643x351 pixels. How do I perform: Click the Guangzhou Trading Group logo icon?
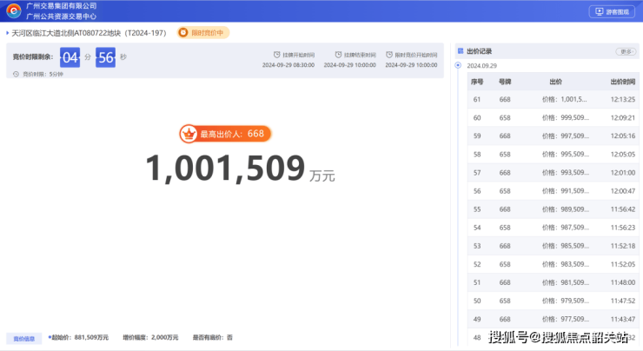click(x=13, y=10)
